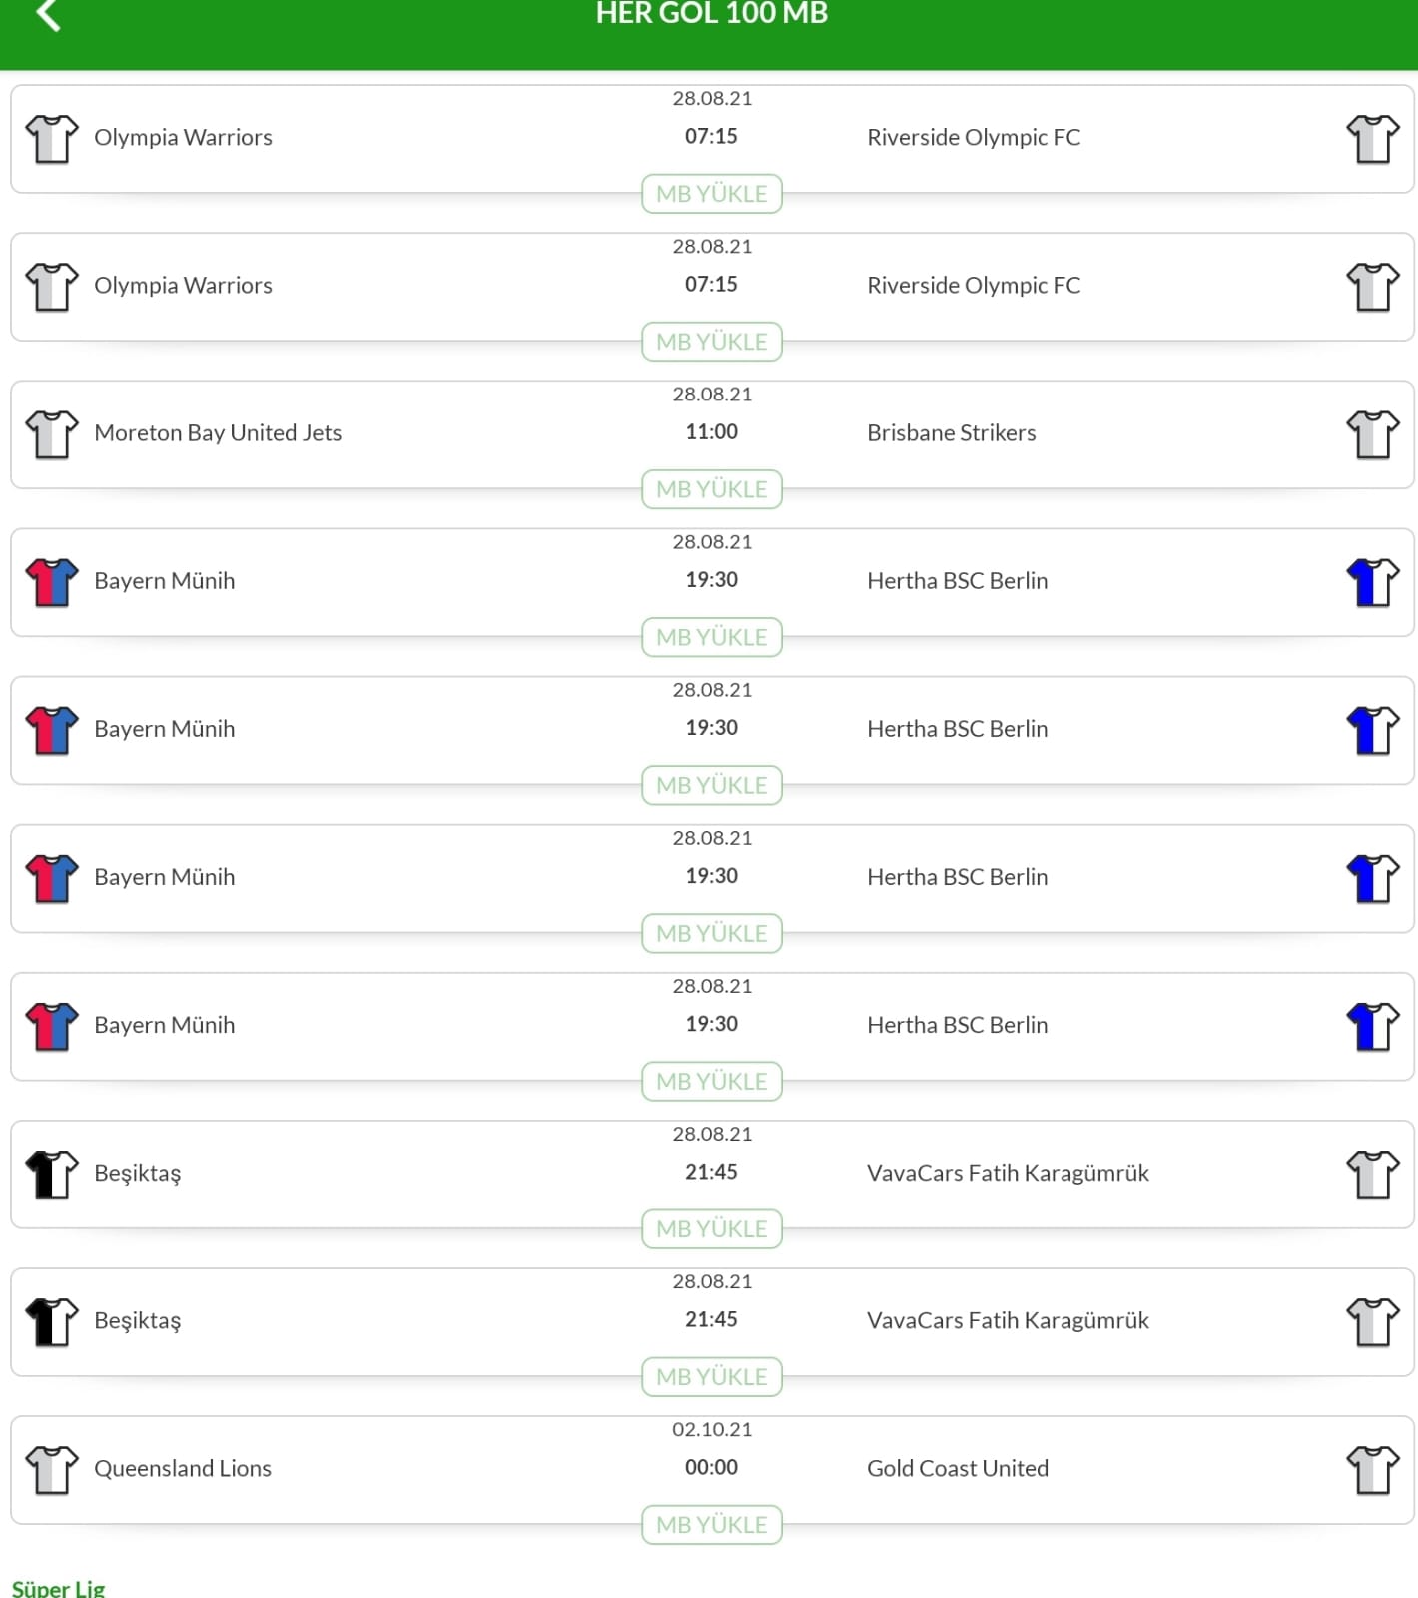The image size is (1418, 1598).
Task: Tap the 28.08.21 date above 11:00
Action: point(712,394)
